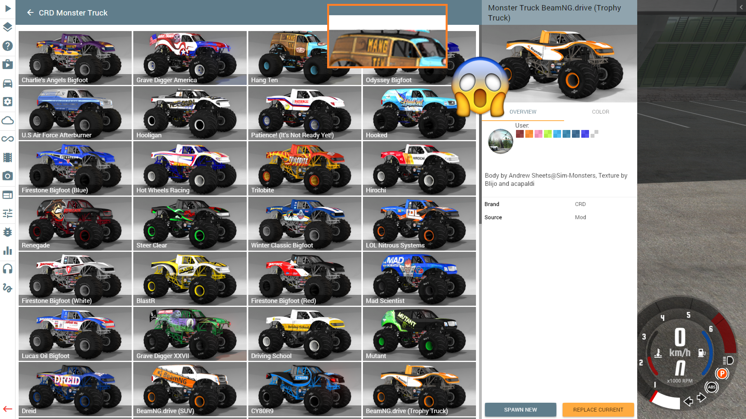Open the vehicle config gear icon
The width and height of the screenshot is (746, 419).
click(x=8, y=102)
